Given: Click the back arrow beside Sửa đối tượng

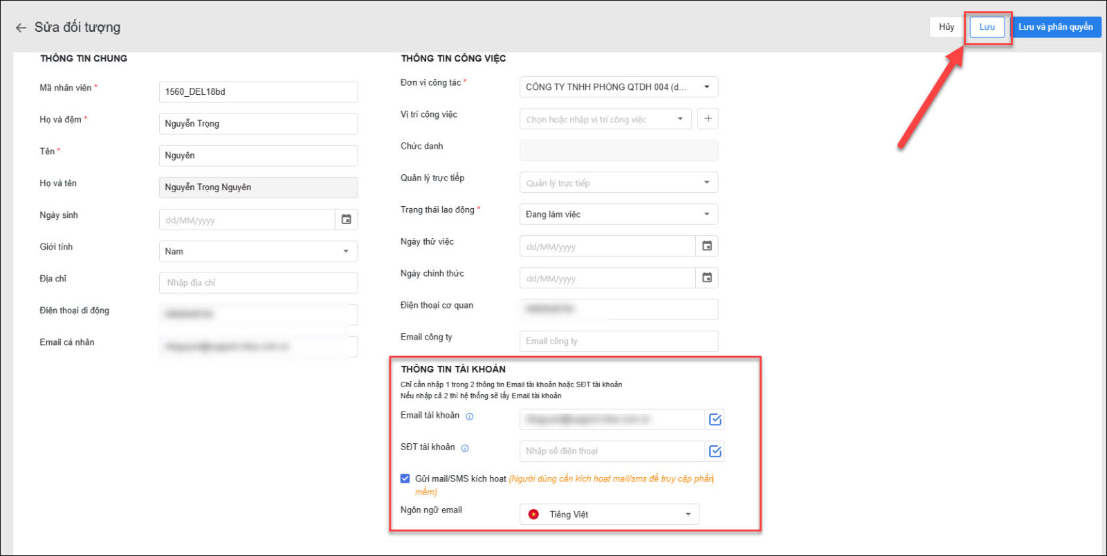Looking at the screenshot, I should [x=21, y=28].
